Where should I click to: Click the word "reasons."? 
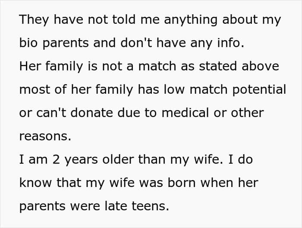coord(45,136)
